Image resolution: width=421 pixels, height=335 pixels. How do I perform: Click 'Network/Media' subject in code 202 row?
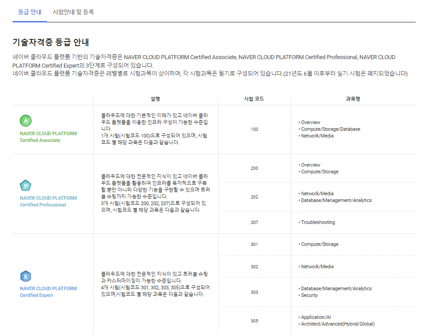317,193
